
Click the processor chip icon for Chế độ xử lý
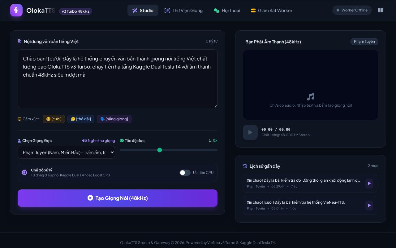24,173
